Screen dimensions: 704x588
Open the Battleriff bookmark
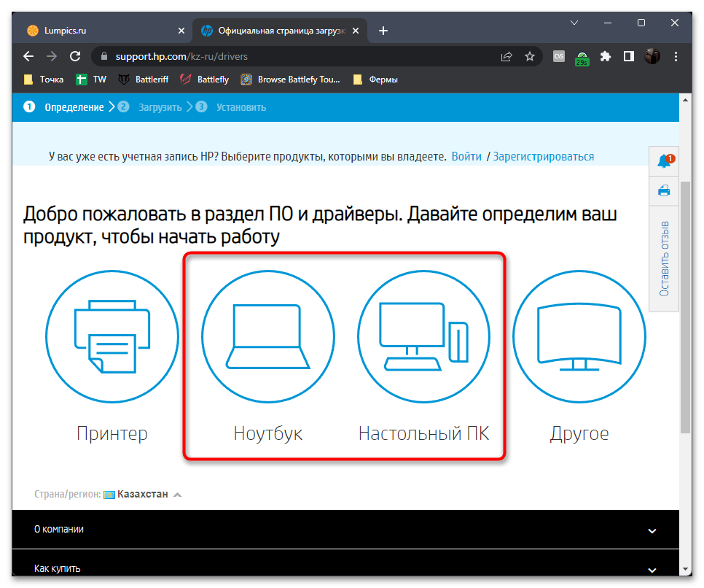coord(144,80)
